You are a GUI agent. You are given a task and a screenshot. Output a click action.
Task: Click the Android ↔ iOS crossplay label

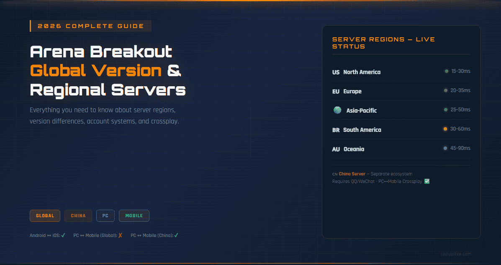(45, 236)
